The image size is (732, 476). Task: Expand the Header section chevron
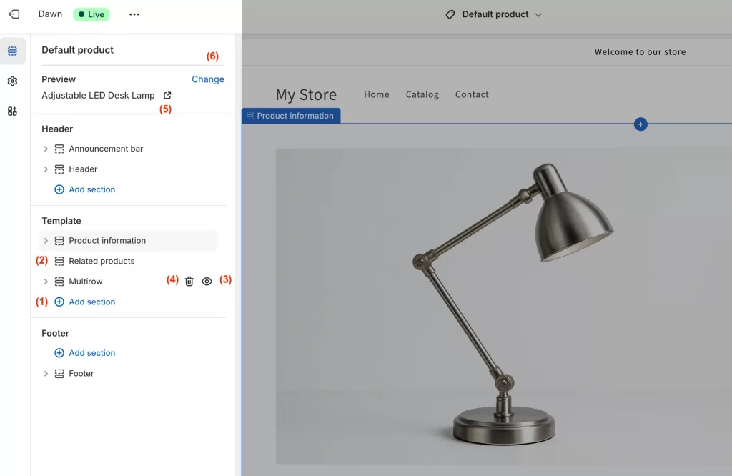46,169
